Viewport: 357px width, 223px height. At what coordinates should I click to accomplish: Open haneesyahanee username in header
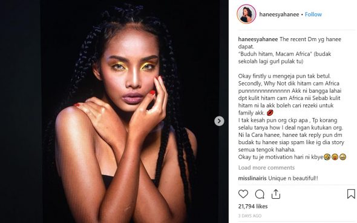point(279,15)
